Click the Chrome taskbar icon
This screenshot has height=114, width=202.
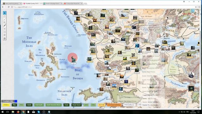coord(23,112)
